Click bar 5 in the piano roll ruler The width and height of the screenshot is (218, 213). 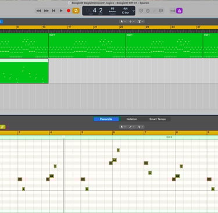[83, 133]
